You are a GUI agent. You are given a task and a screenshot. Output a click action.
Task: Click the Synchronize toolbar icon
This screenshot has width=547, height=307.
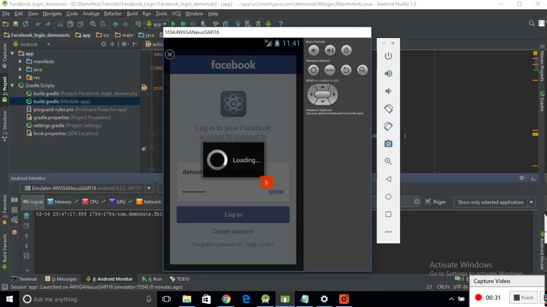[26, 24]
